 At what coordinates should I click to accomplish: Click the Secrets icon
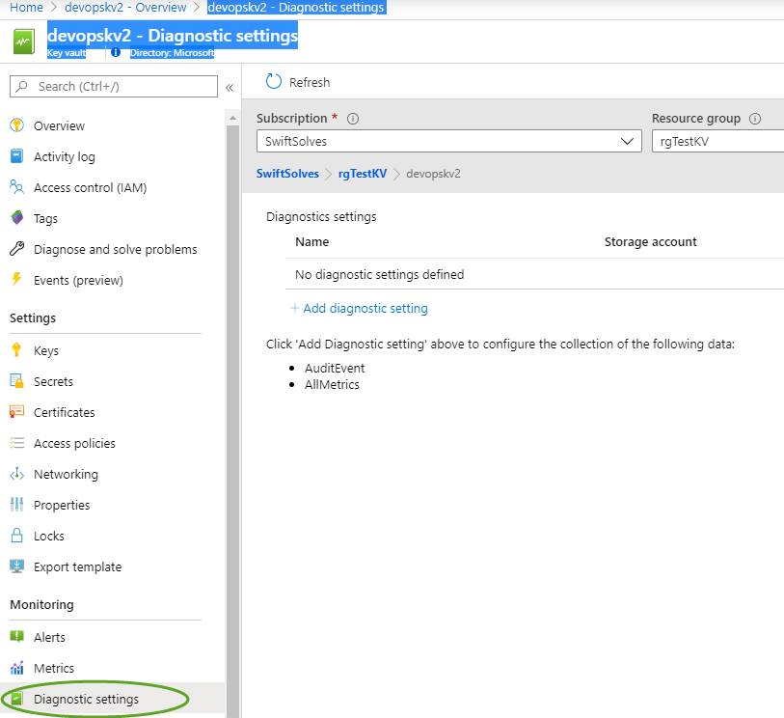(16, 381)
